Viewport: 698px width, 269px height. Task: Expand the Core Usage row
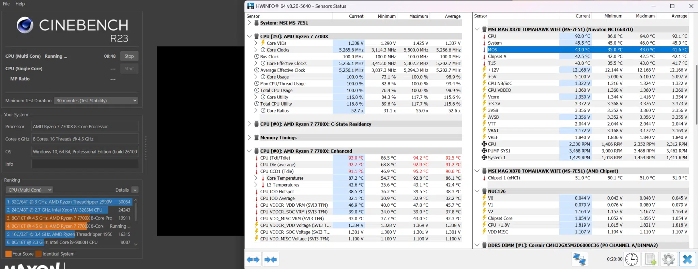[x=256, y=77]
